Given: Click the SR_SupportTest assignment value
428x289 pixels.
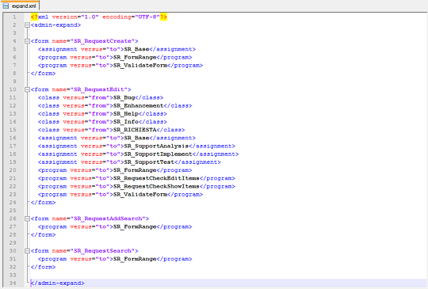Looking at the screenshot, I should point(149,162).
